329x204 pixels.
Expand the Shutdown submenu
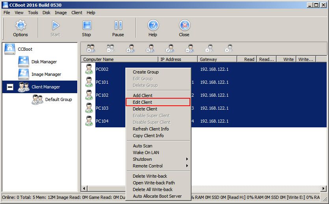[158, 159]
